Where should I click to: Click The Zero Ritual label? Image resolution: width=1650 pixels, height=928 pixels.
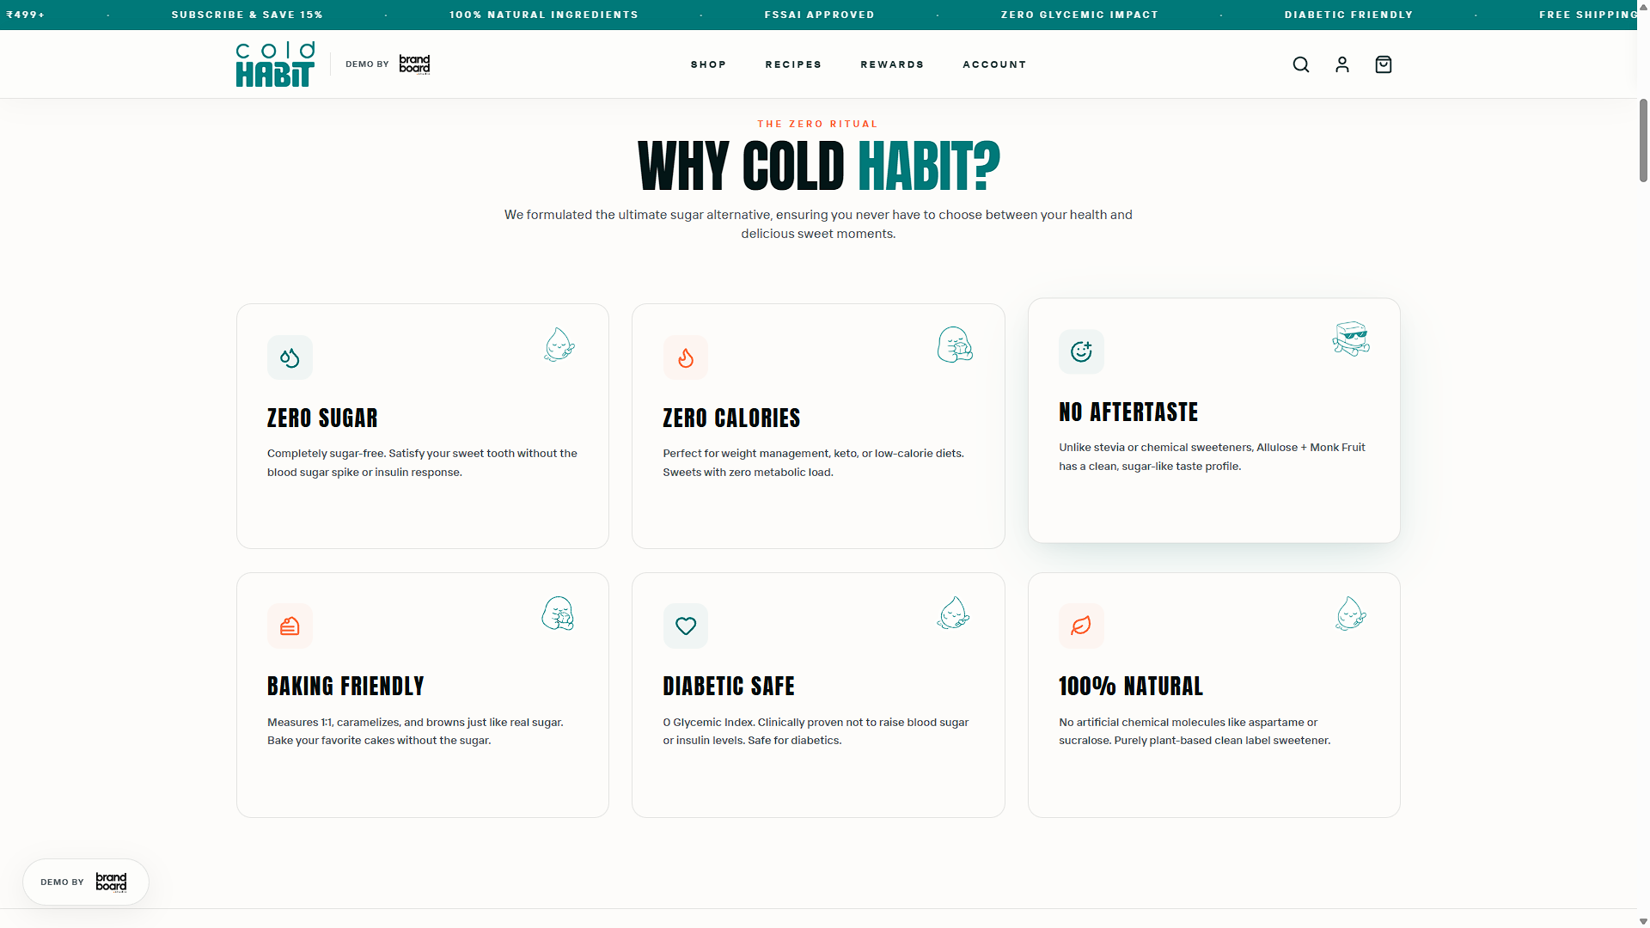tap(818, 124)
